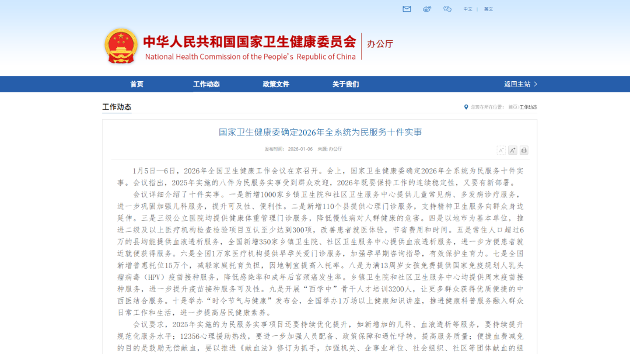Click the increase font size A+ icon
The width and height of the screenshot is (630, 354).
point(512,150)
